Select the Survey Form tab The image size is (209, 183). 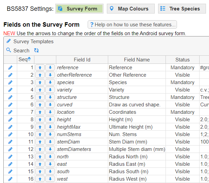coord(80,9)
